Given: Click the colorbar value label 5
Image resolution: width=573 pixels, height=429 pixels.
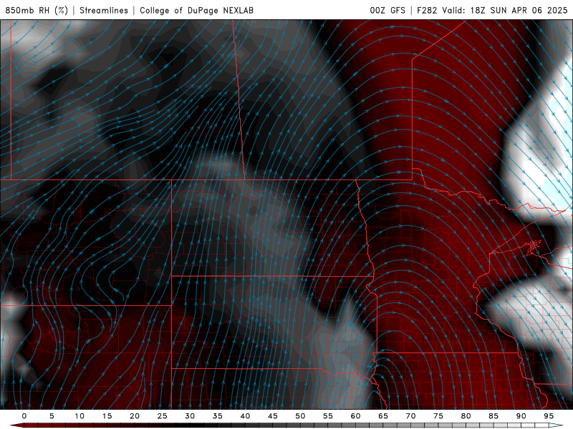Looking at the screenshot, I should coord(52,416).
